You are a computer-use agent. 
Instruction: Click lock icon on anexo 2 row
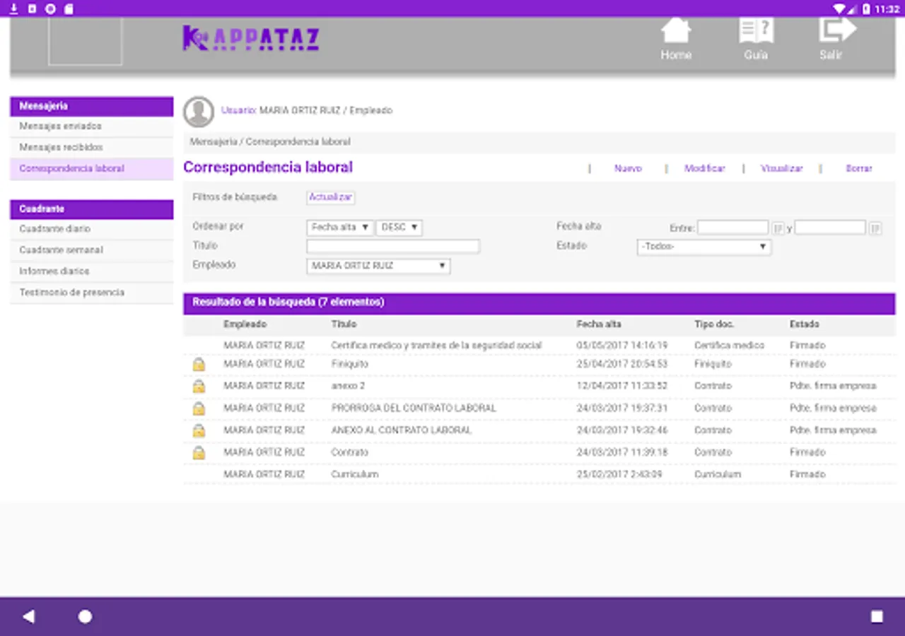[199, 387]
